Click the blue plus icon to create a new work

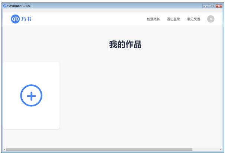(31, 96)
